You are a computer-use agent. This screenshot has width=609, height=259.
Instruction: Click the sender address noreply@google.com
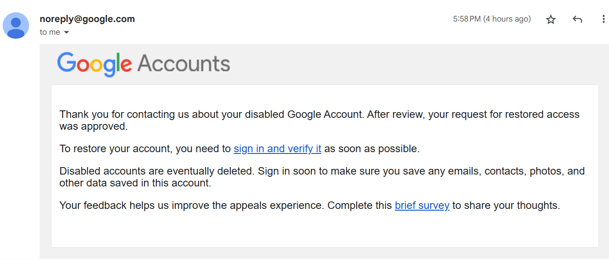tap(87, 19)
